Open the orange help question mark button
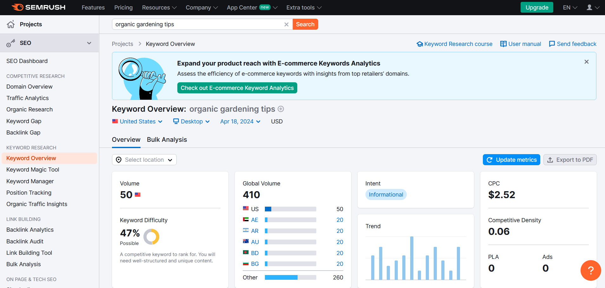This screenshot has height=288, width=605. point(591,270)
